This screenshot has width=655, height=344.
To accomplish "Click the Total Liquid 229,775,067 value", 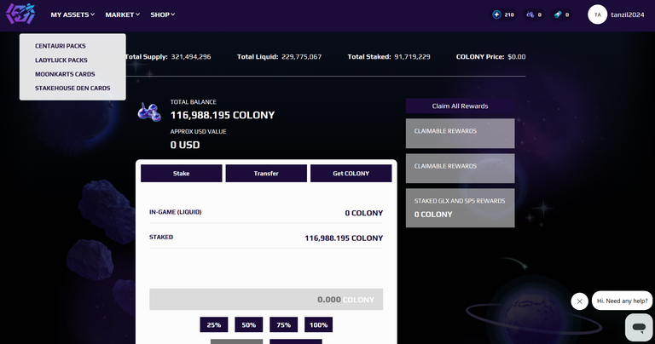I will [x=302, y=57].
